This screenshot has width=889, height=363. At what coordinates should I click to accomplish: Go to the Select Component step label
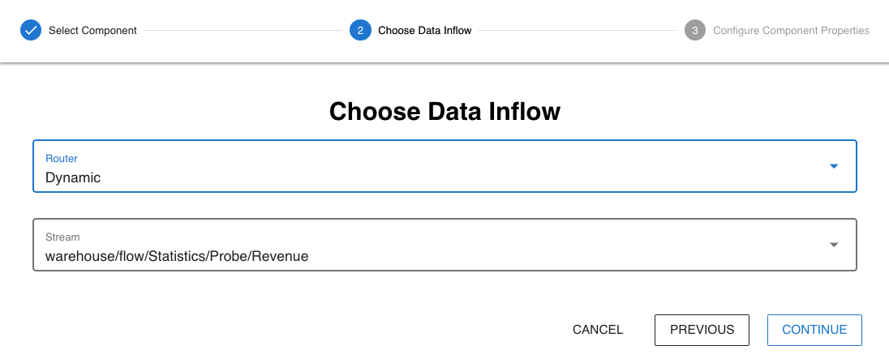click(x=92, y=31)
